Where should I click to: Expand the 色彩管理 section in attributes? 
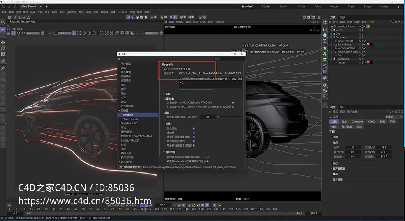click(x=331, y=179)
